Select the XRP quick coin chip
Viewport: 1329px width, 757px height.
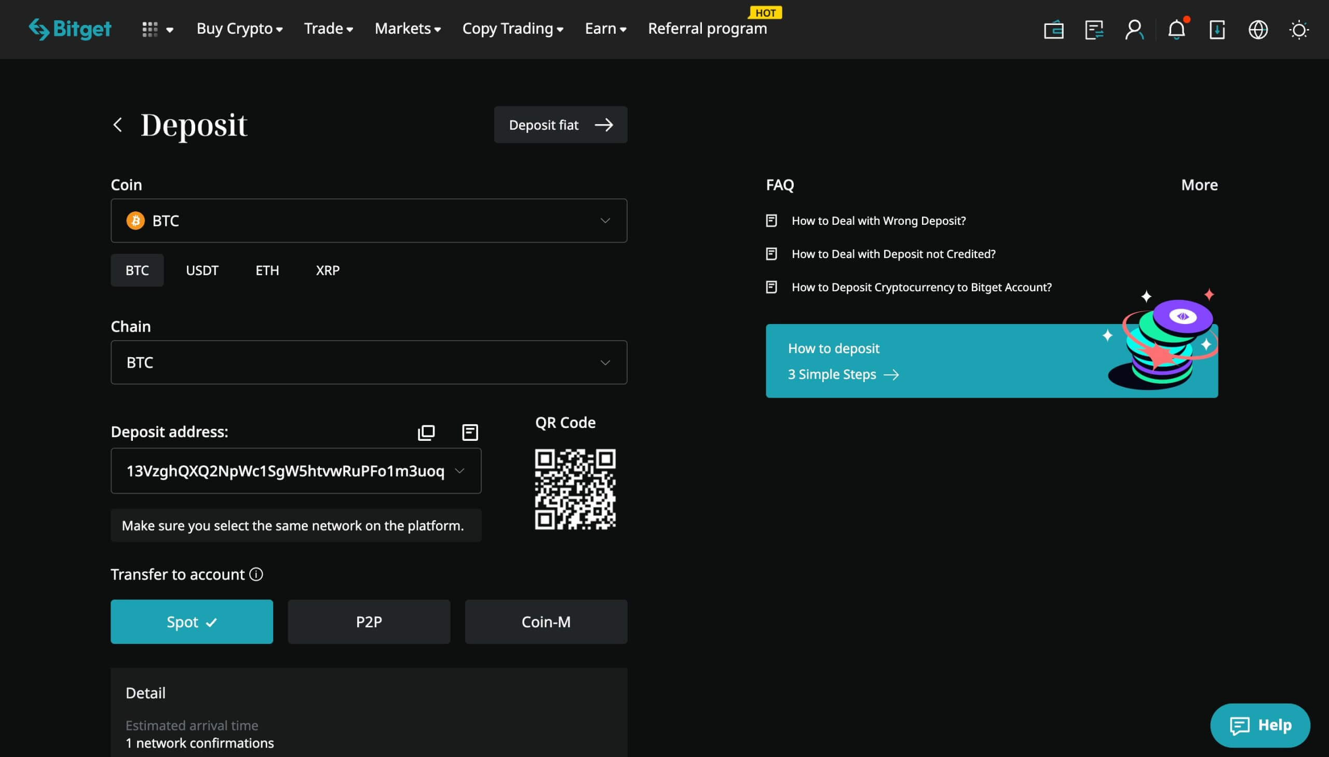click(328, 271)
